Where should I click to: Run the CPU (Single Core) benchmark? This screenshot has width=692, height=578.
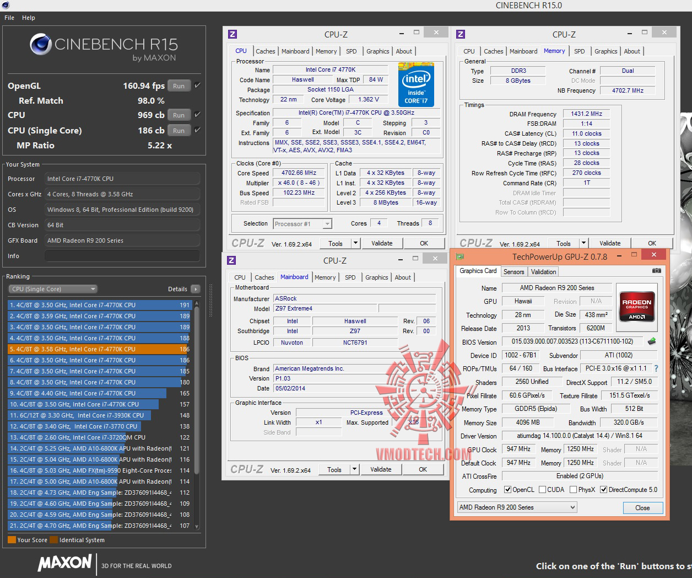pyautogui.click(x=179, y=131)
